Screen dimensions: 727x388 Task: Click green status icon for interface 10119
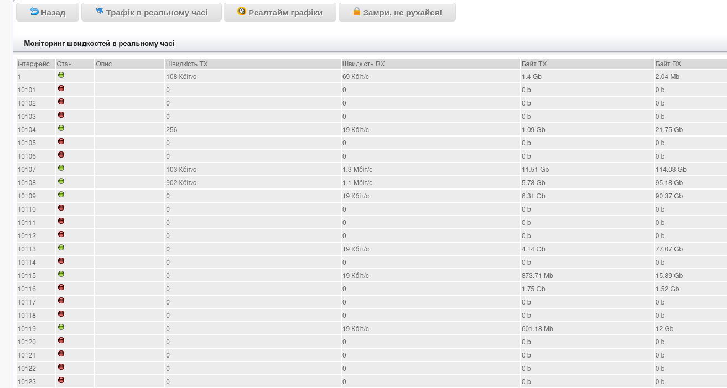pos(61,327)
